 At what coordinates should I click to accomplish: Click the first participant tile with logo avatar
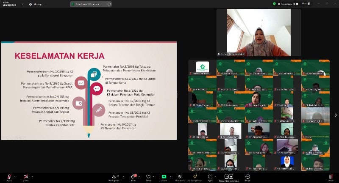pyautogui.click(x=203, y=68)
